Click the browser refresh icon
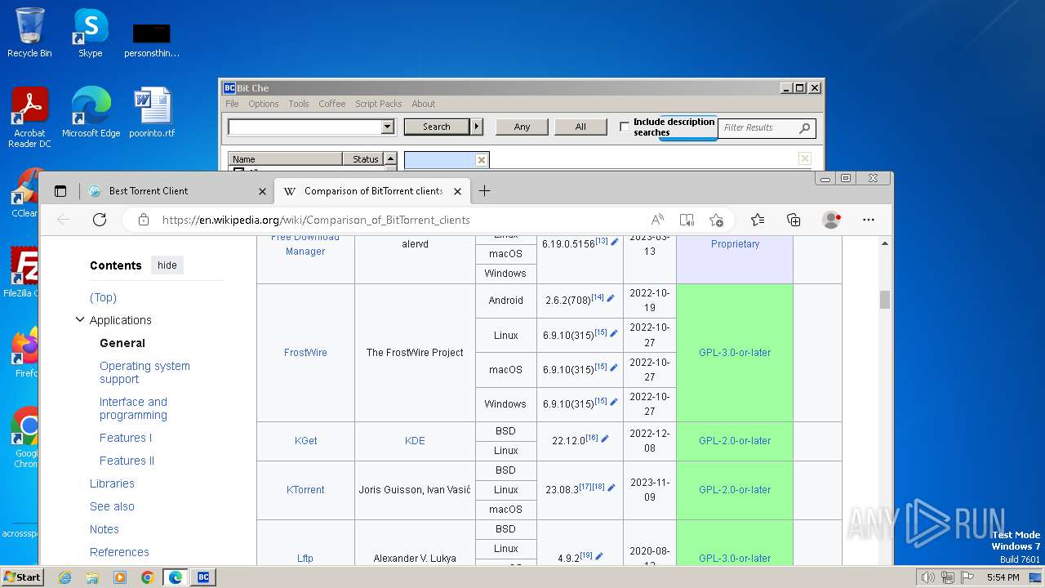Viewport: 1045px width, 588px height. [100, 220]
